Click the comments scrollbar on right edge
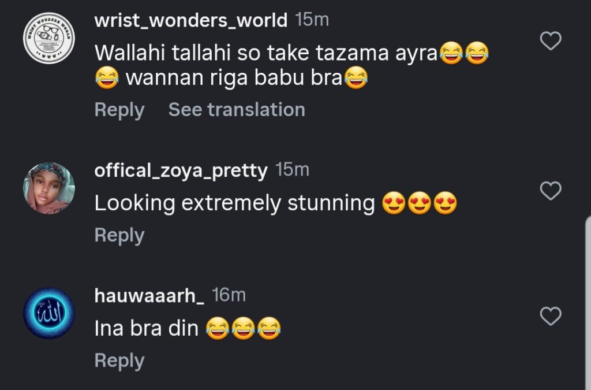 click(588, 300)
